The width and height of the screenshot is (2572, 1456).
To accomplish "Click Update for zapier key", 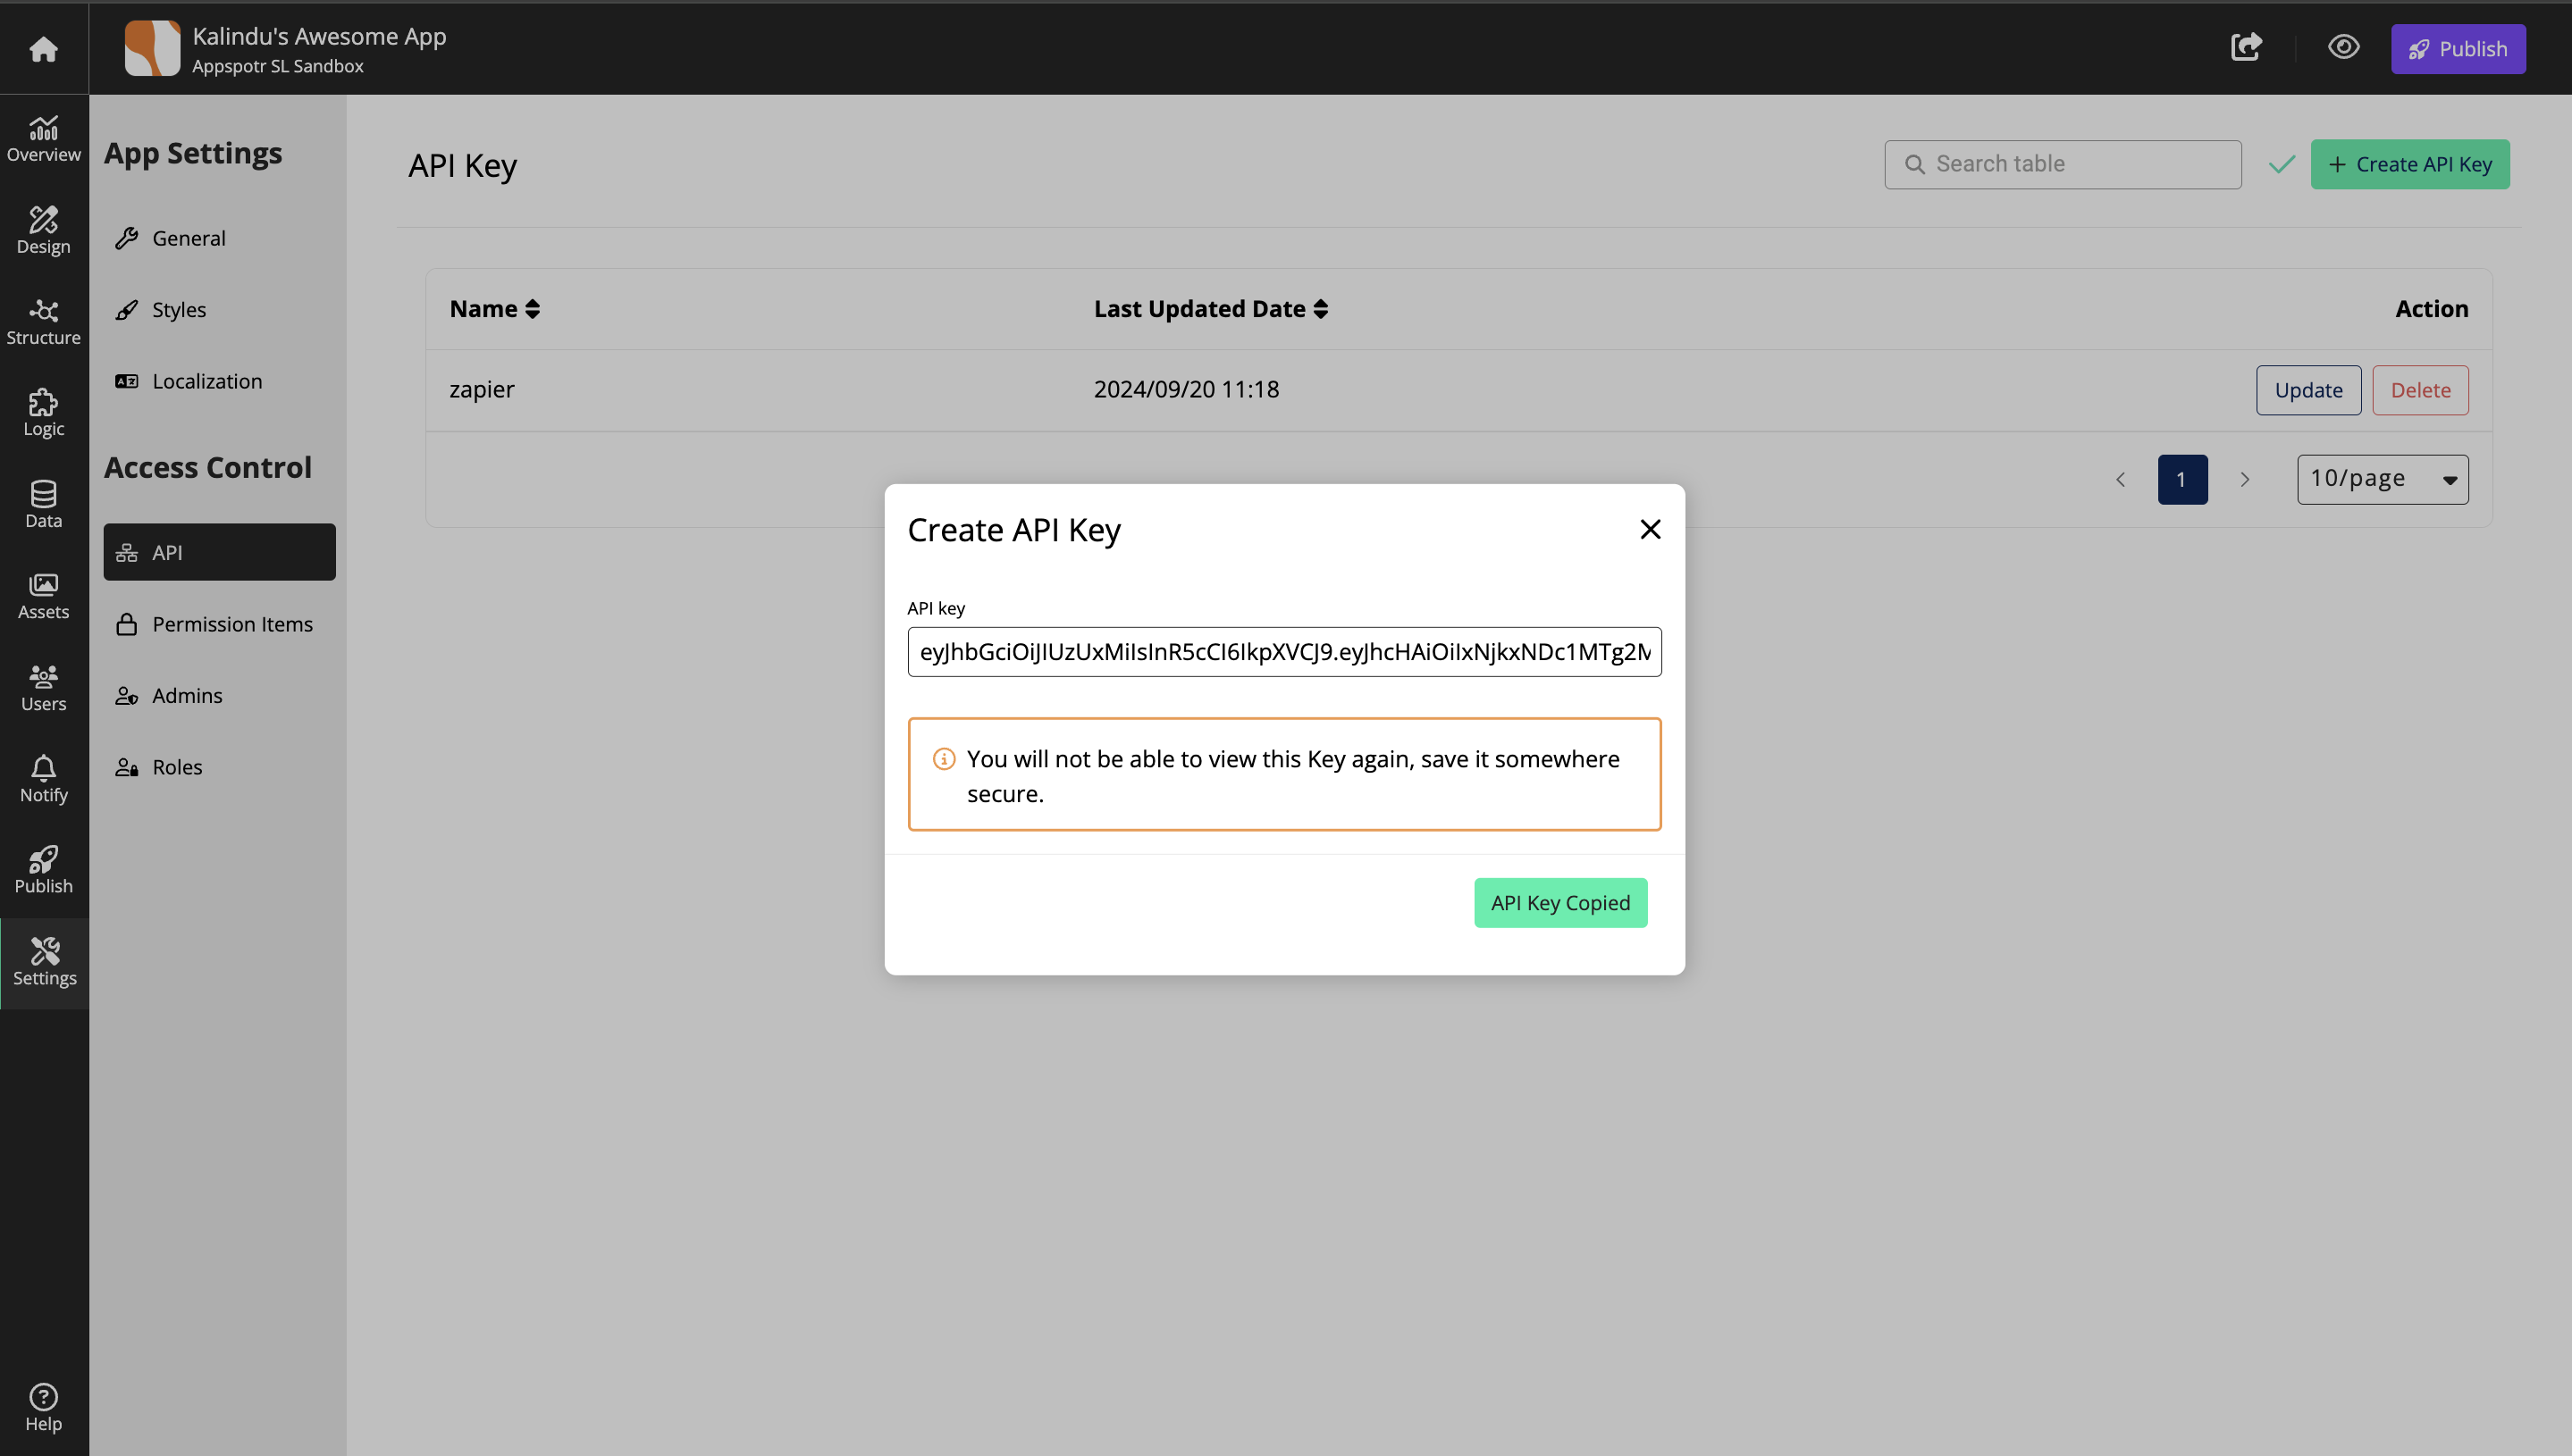I will tap(2307, 390).
